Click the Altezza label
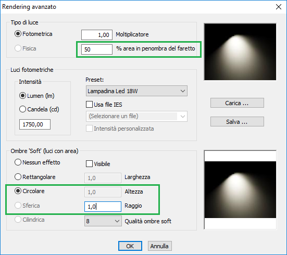 click(x=134, y=192)
